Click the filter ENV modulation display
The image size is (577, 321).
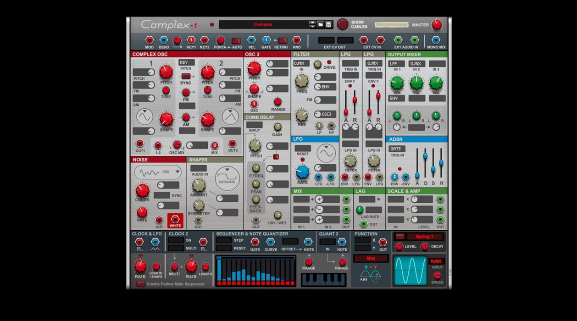325,87
